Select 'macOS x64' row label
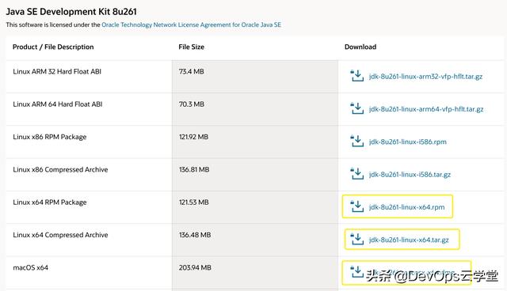 tap(30, 268)
